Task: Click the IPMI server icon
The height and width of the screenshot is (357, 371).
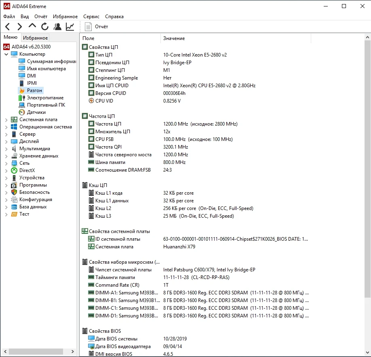Action: coord(22,83)
